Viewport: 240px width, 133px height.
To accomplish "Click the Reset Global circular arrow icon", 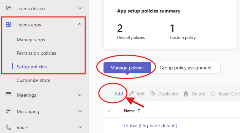I will tap(213, 94).
